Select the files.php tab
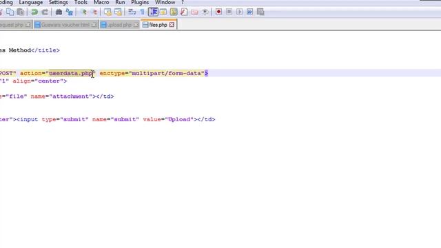 (x=158, y=25)
